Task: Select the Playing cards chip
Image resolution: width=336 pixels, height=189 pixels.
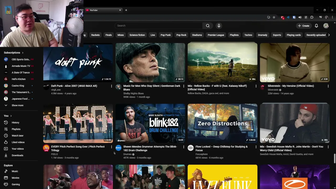Action: click(294, 35)
